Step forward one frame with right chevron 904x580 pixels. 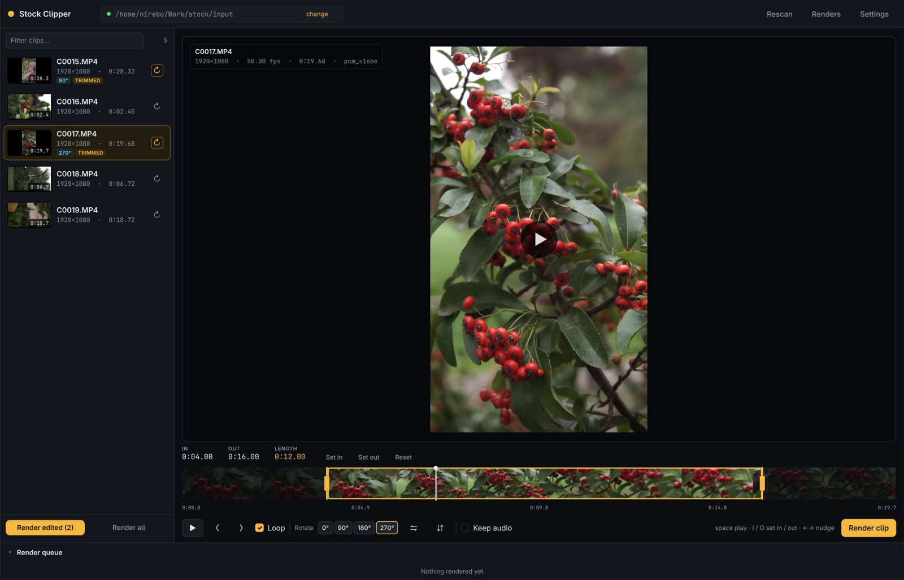tap(241, 528)
